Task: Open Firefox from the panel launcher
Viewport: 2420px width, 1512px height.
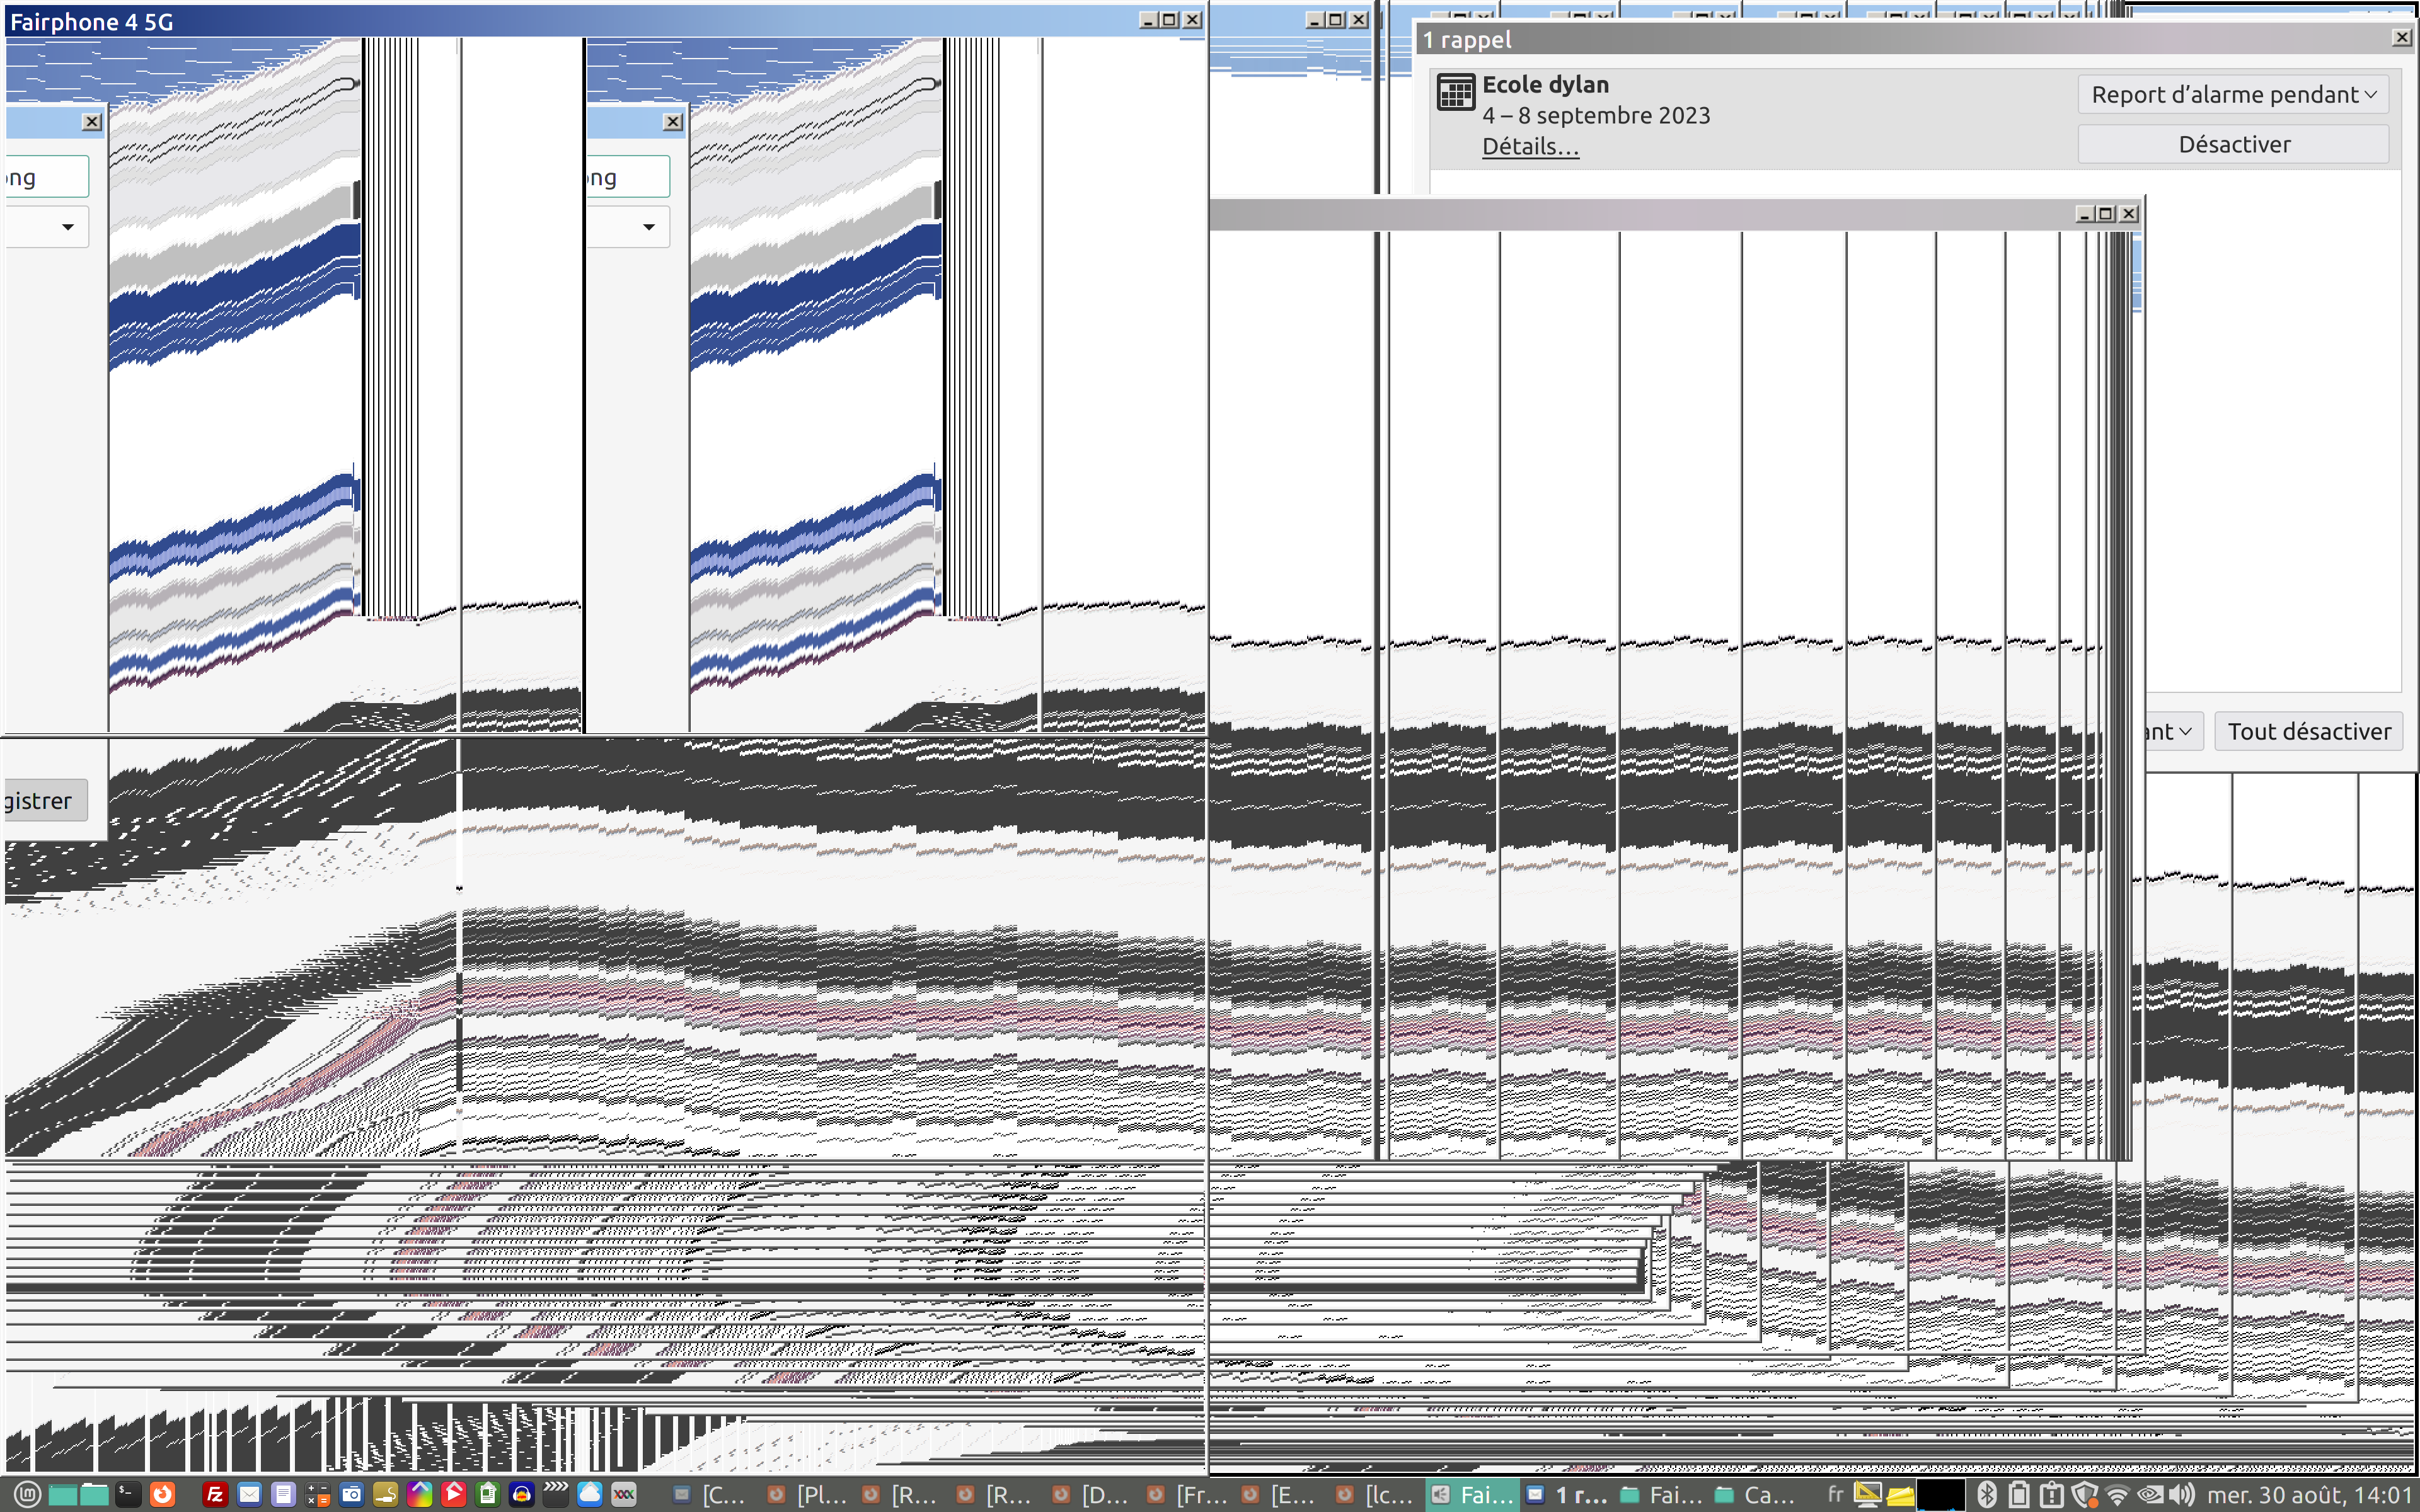Action: [161, 1494]
